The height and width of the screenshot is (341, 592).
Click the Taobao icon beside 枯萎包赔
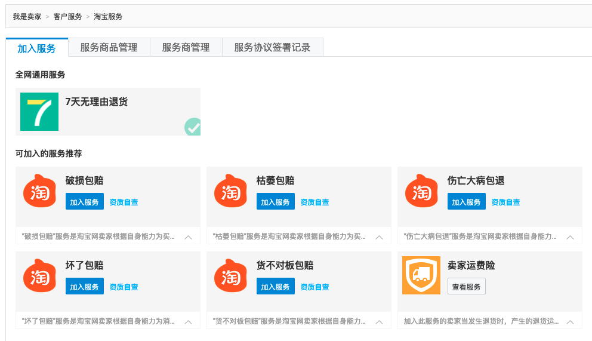point(231,191)
